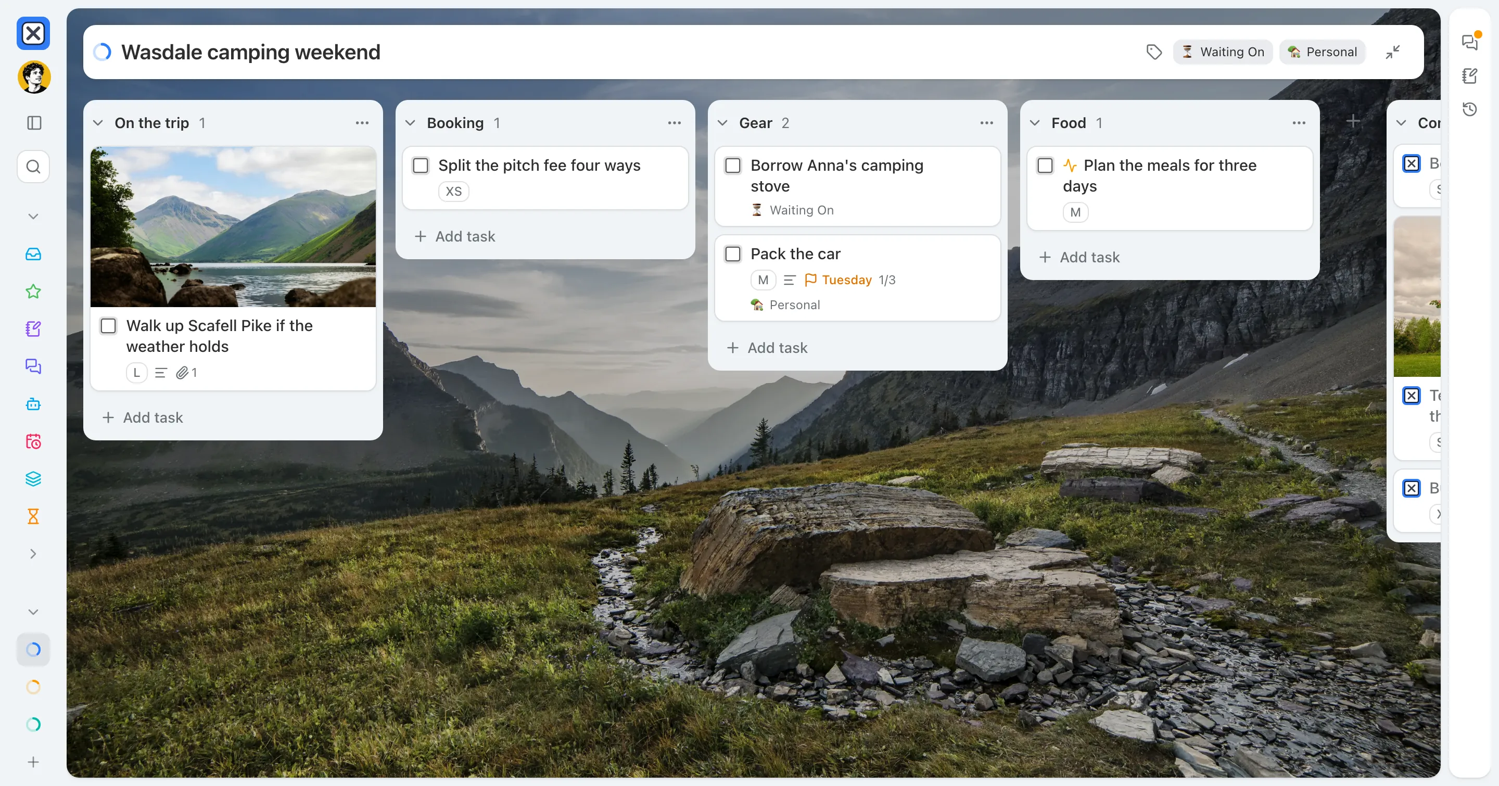
Task: Open the calendar clock icon
Action: [x=33, y=441]
